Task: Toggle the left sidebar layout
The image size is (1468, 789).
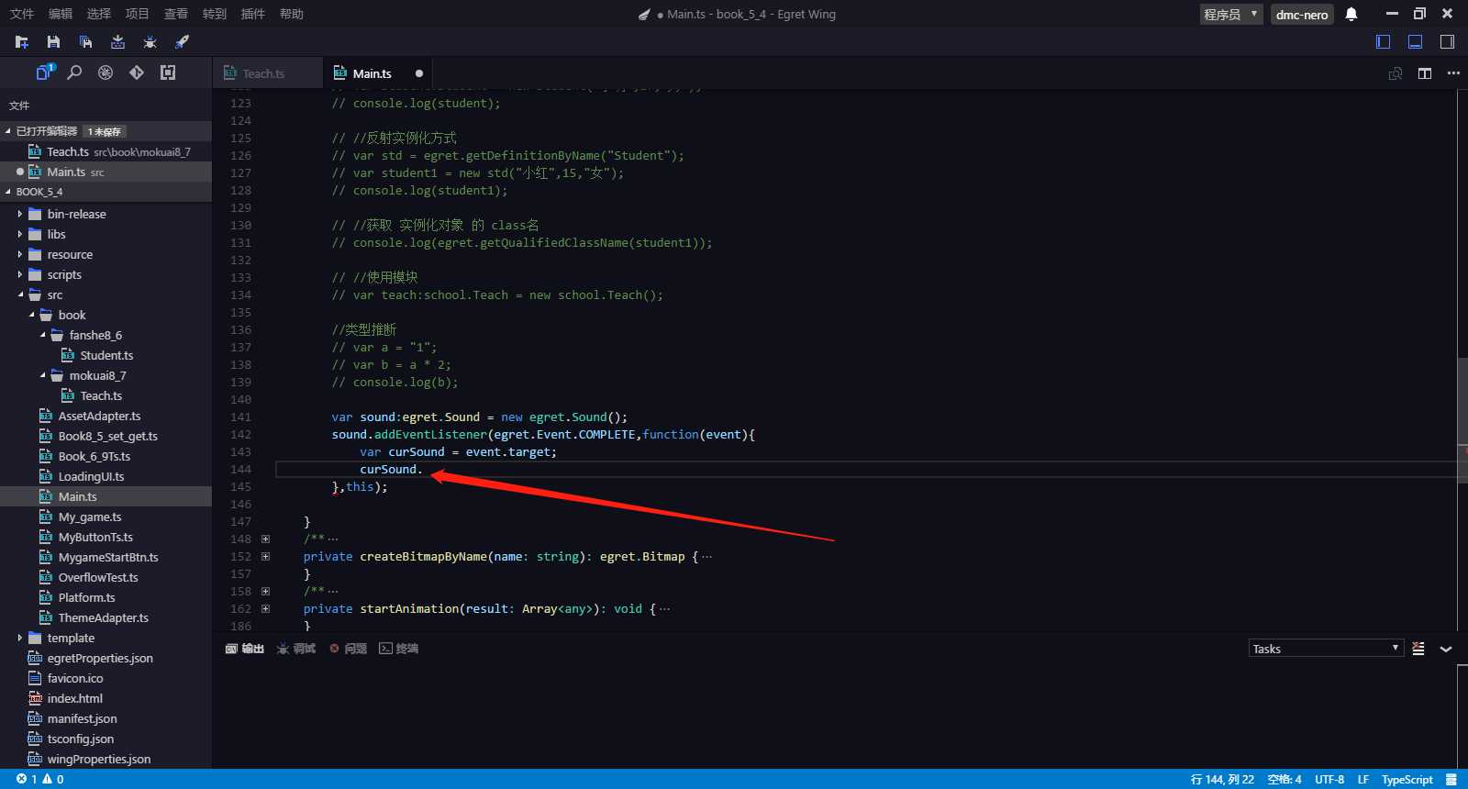Action: pyautogui.click(x=1384, y=41)
